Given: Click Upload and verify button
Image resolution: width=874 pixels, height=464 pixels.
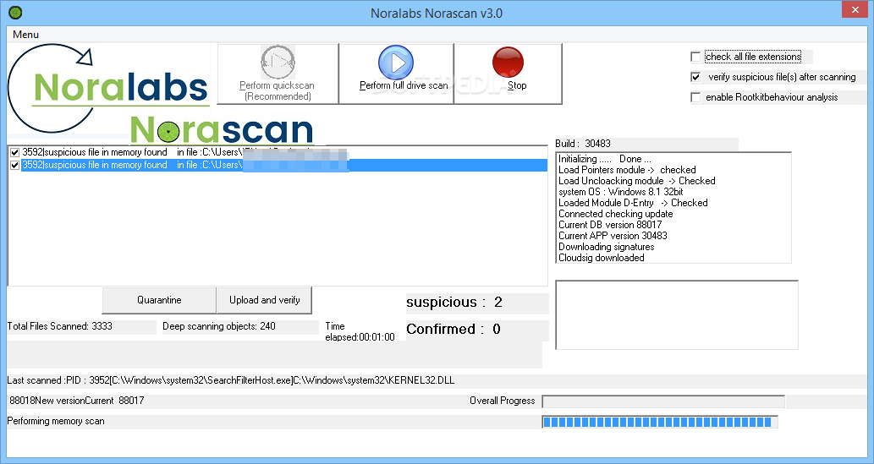Looking at the screenshot, I should (264, 300).
